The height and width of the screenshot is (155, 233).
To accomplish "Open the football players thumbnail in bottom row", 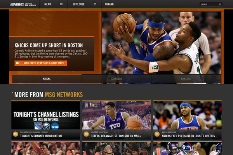I will point(188,148).
